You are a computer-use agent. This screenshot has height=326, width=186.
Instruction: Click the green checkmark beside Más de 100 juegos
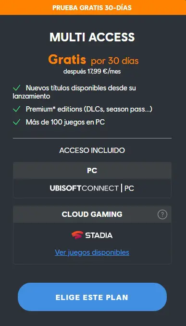tap(17, 122)
